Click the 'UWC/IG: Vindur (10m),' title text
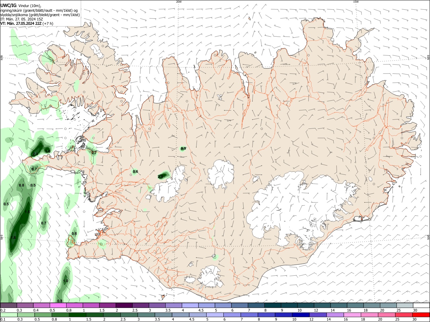 [x=21, y=5]
